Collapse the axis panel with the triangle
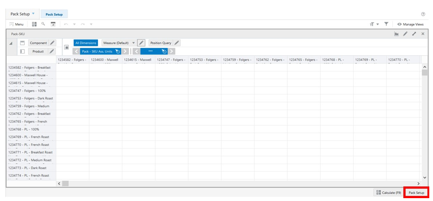The width and height of the screenshot is (433, 201). (x=11, y=43)
